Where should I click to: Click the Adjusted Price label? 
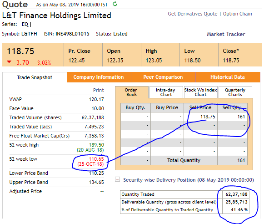click(25, 191)
